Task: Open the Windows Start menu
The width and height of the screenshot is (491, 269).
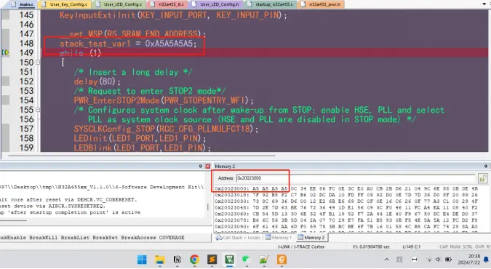Action: pos(142,260)
